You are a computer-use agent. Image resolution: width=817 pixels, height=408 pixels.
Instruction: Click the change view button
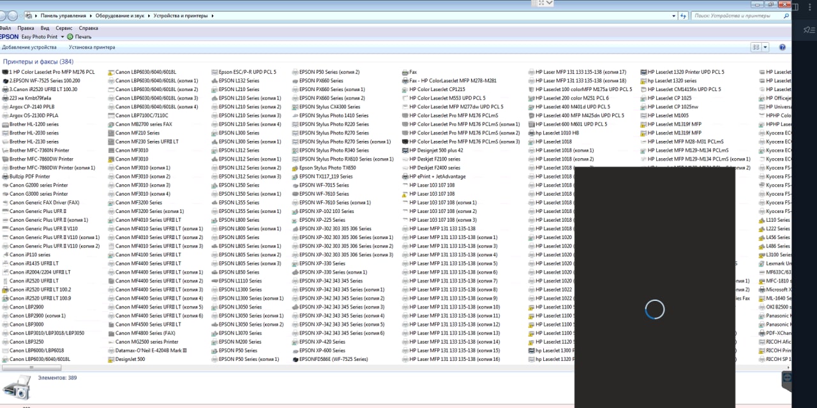[756, 47]
